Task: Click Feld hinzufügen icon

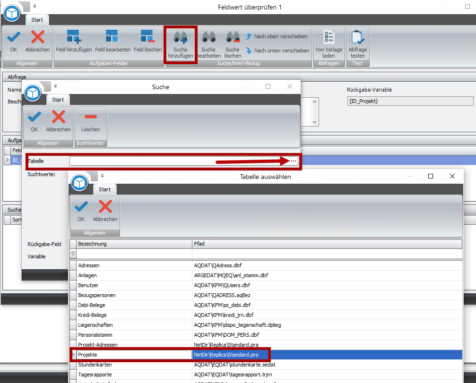Action: pos(74,36)
